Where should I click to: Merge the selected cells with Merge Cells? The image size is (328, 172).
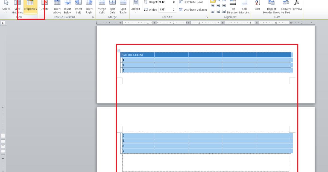(x=102, y=7)
